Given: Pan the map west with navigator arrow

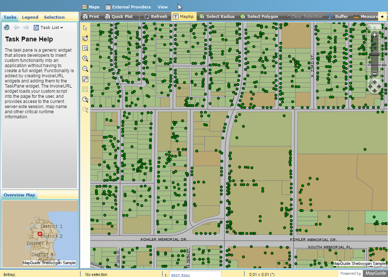Looking at the screenshot, I should pyautogui.click(x=370, y=86).
